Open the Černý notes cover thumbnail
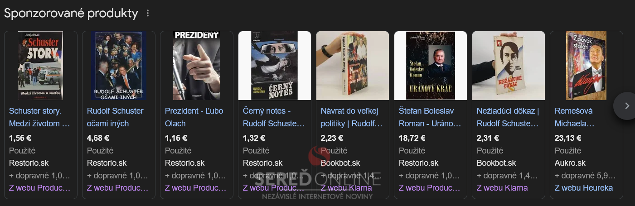Screen dimensions: 635x206 pyautogui.click(x=275, y=66)
